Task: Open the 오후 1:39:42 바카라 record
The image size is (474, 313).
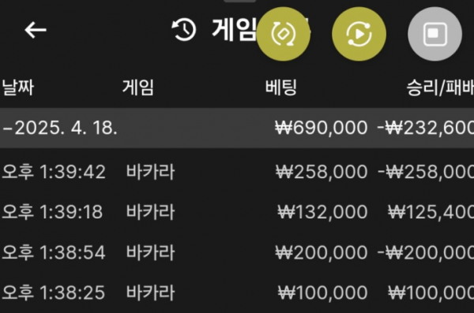Action: [237, 172]
